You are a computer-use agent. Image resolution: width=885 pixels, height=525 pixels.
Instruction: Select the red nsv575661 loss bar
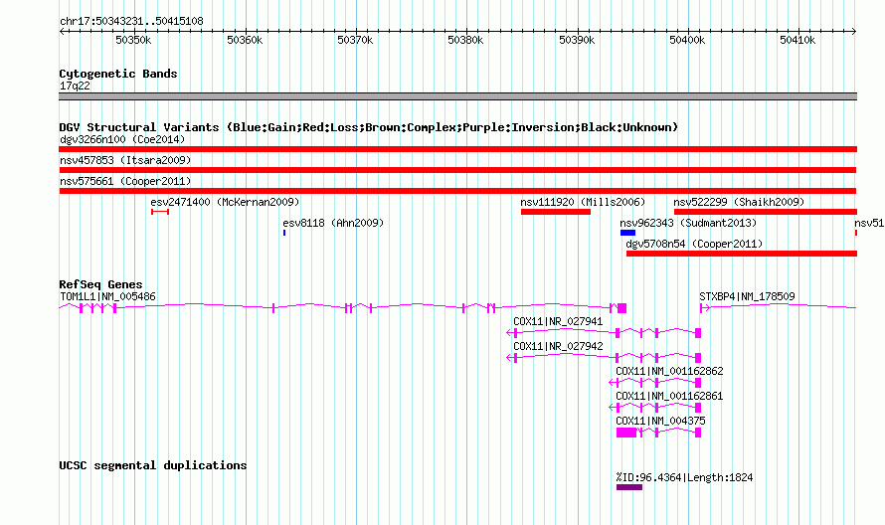pos(457,191)
